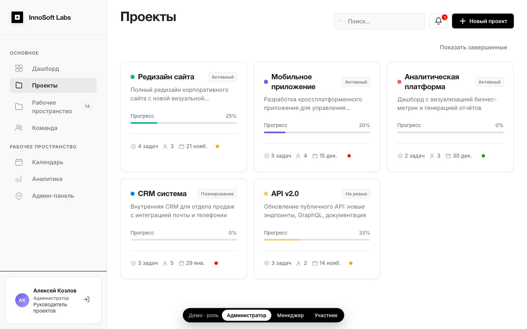Click the Мобильное приложение card title
The image size is (527, 329).
pyautogui.click(x=293, y=82)
